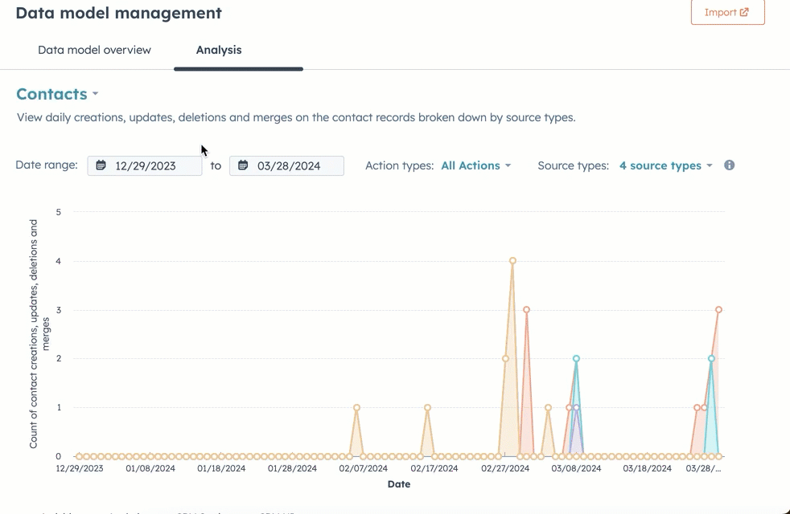Screen dimensions: 790x514
Task: Click the peak data point at 4
Action: [x=512, y=261]
